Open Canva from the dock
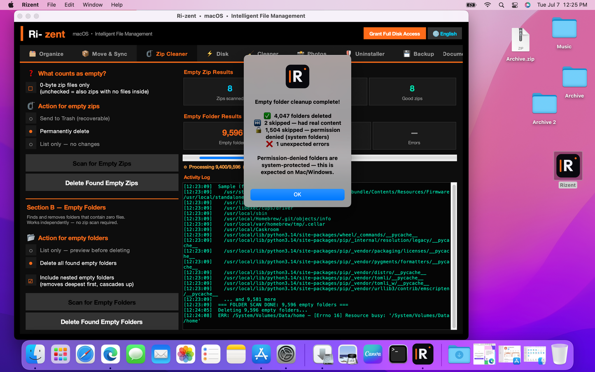Screen dimensions: 595x372 [373, 354]
